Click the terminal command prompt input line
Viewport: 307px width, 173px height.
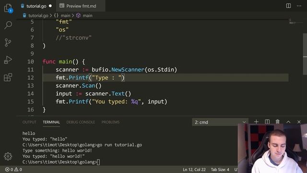tap(61, 162)
